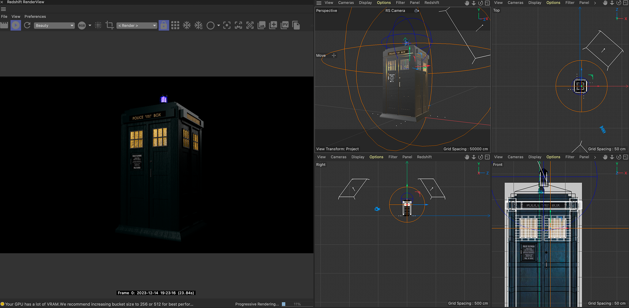The width and height of the screenshot is (629, 308).
Task: Toggle the IPR play button
Action: [x=16, y=25]
